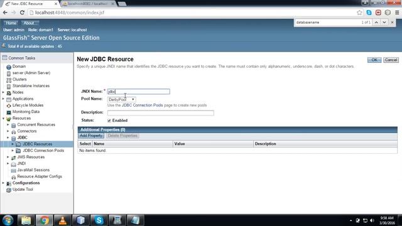Click in the Description field
Screen dimensions: 402x226
point(161,113)
